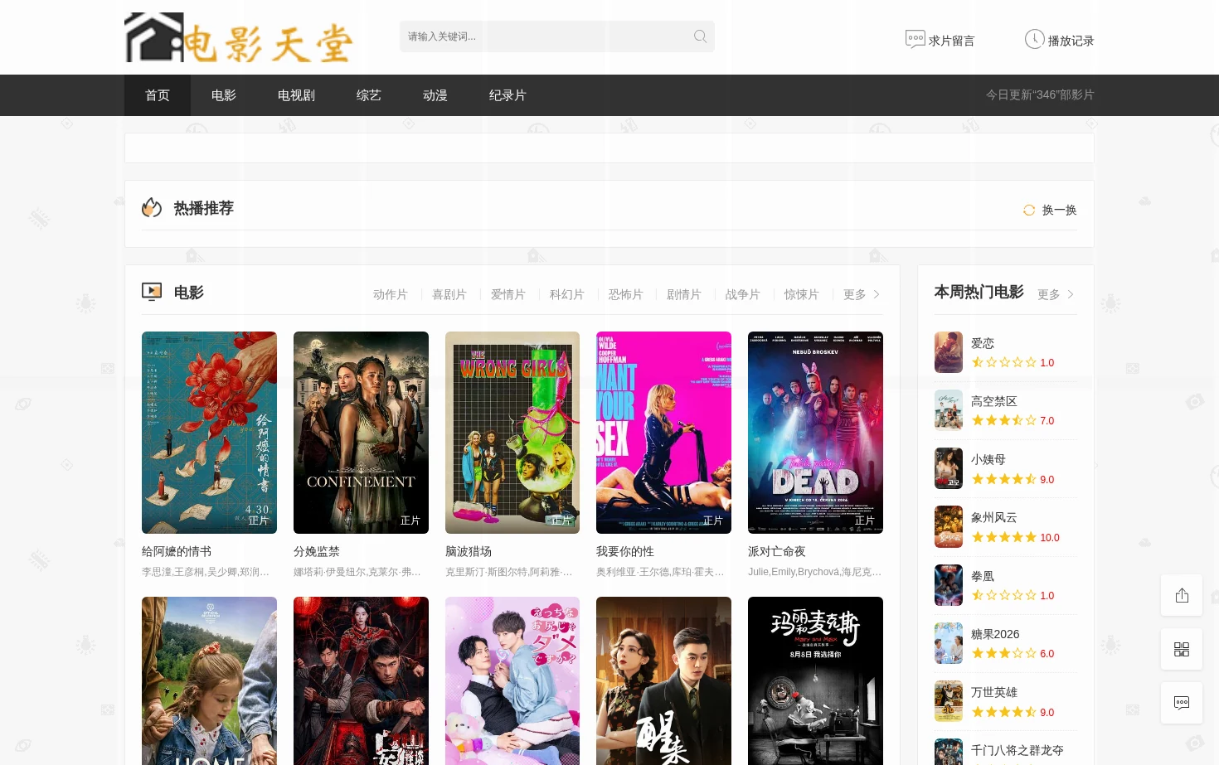Click the 象州风云 thumbnail image
Image resolution: width=1219 pixels, height=765 pixels.
click(949, 526)
